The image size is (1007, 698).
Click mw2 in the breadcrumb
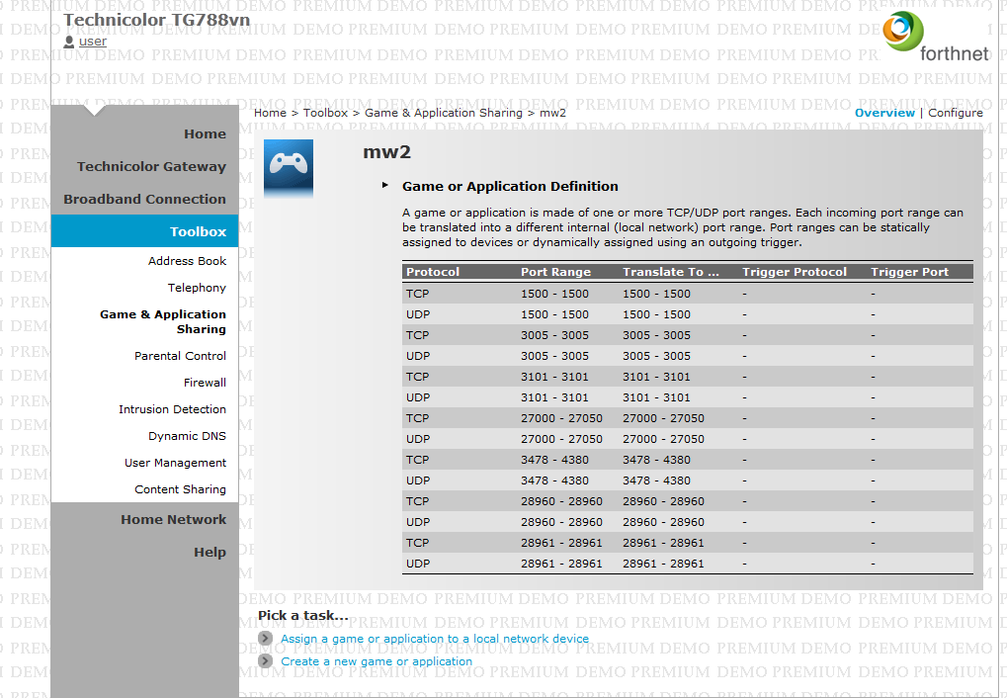[553, 113]
